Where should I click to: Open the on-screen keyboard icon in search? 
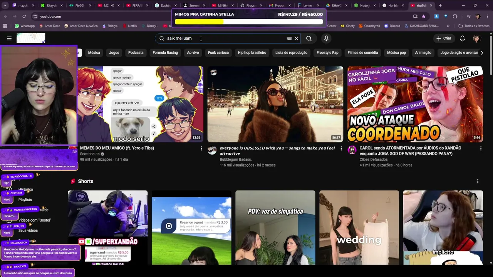click(289, 38)
